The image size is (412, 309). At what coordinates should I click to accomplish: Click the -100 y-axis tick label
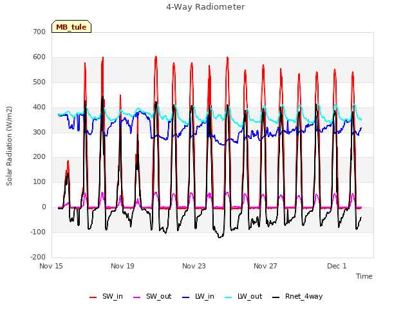tap(38, 232)
